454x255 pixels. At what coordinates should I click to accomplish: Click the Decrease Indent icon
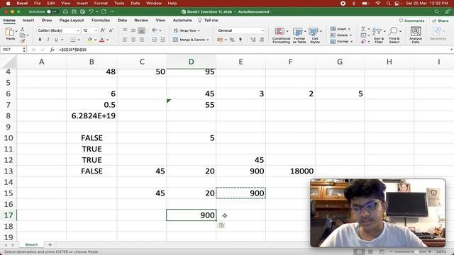pos(155,40)
